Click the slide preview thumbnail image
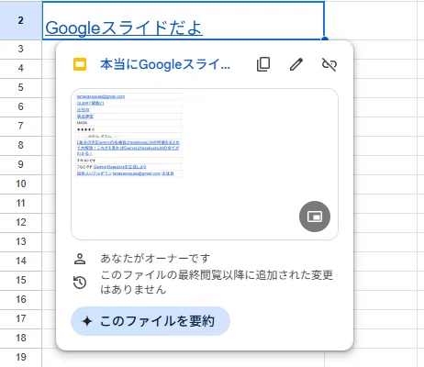The width and height of the screenshot is (424, 367). pos(205,164)
